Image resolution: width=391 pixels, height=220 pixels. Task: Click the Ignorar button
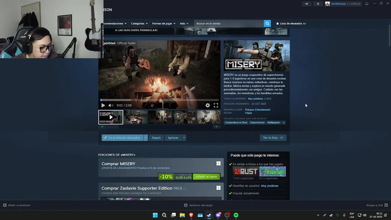173,138
